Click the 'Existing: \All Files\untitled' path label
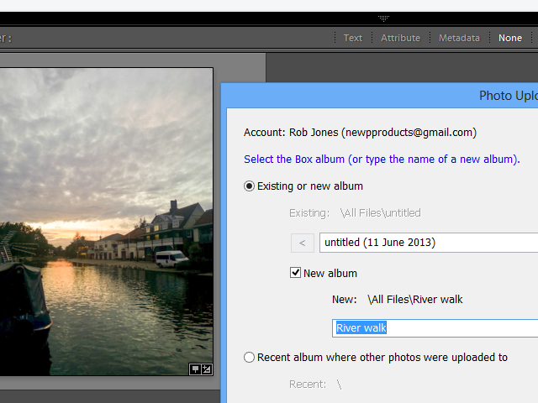 pyautogui.click(x=355, y=213)
